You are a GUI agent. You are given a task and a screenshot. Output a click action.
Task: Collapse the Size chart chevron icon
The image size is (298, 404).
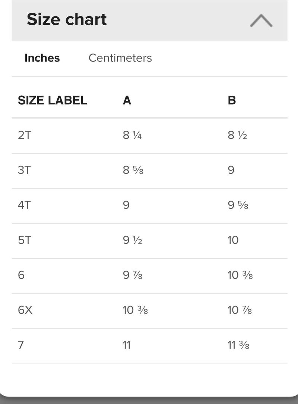[261, 20]
